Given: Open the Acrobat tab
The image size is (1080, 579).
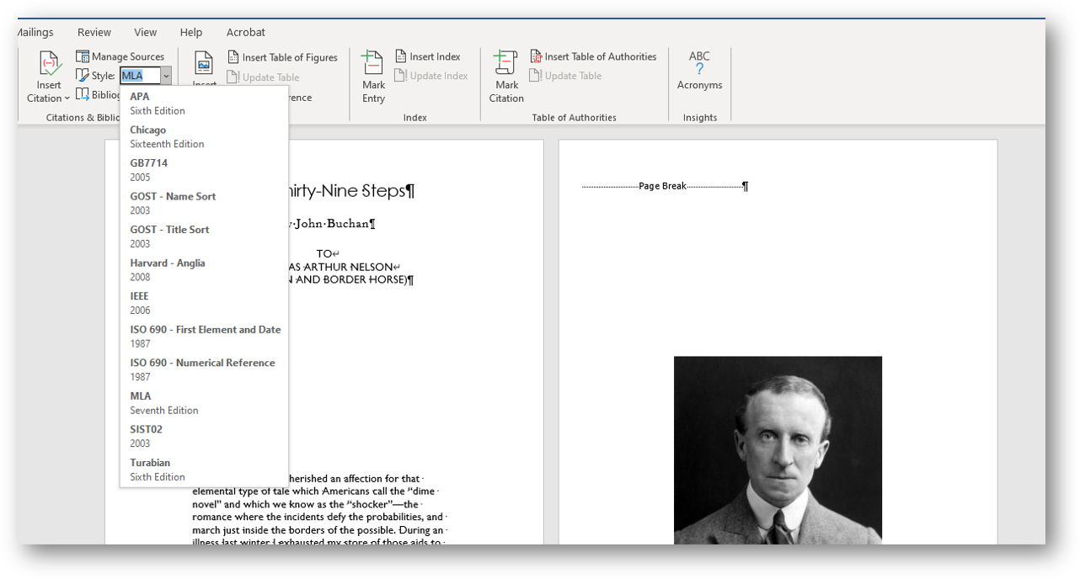Looking at the screenshot, I should (245, 32).
